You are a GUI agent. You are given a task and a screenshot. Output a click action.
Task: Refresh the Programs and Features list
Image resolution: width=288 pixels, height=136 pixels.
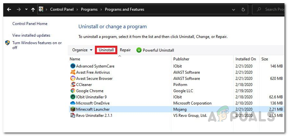pyautogui.click(x=243, y=9)
